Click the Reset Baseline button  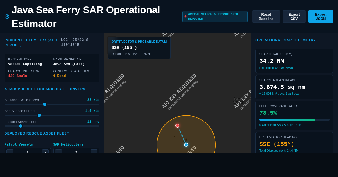[x=266, y=17]
